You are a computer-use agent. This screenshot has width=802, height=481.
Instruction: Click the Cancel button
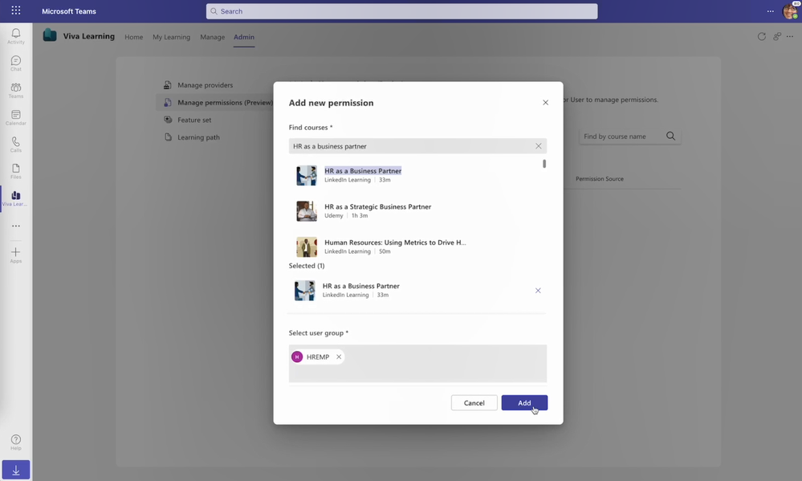474,403
